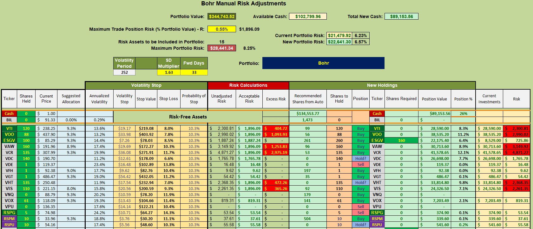Click VDC volatility stop $12.61
Viewport: 533px width, 229px height.
coord(124,158)
